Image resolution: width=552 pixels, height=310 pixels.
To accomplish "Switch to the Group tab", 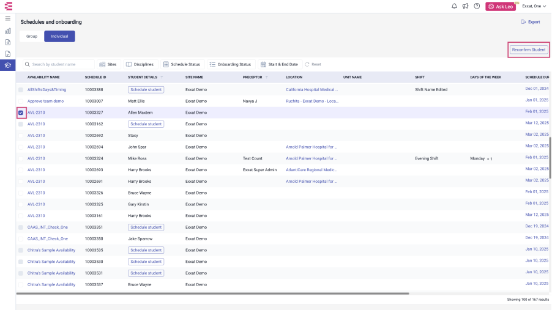I will pyautogui.click(x=32, y=36).
